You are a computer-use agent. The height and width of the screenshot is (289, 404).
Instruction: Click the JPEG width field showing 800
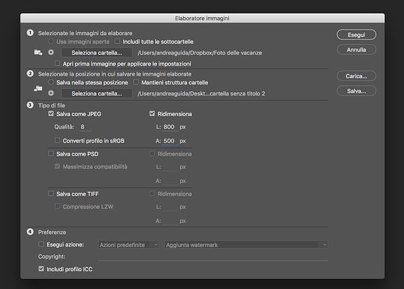coord(169,127)
